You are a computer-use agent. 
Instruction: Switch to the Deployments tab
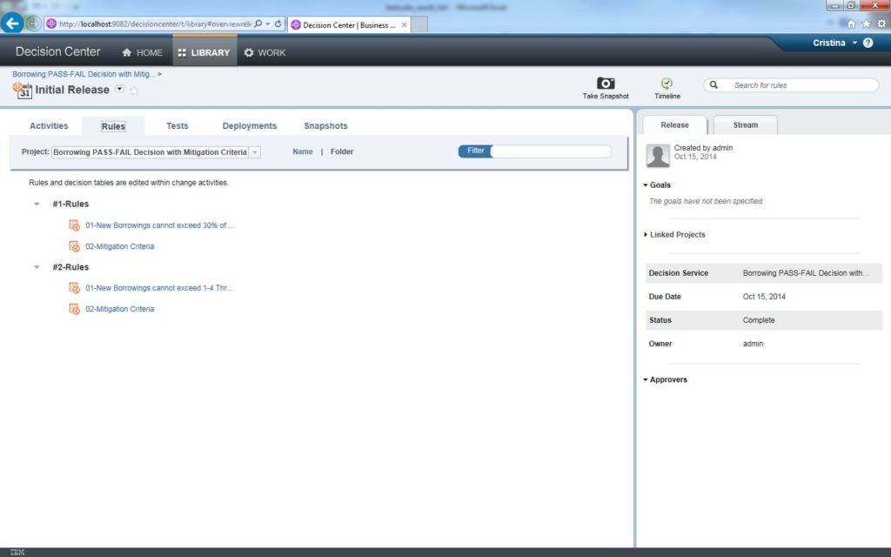point(249,126)
